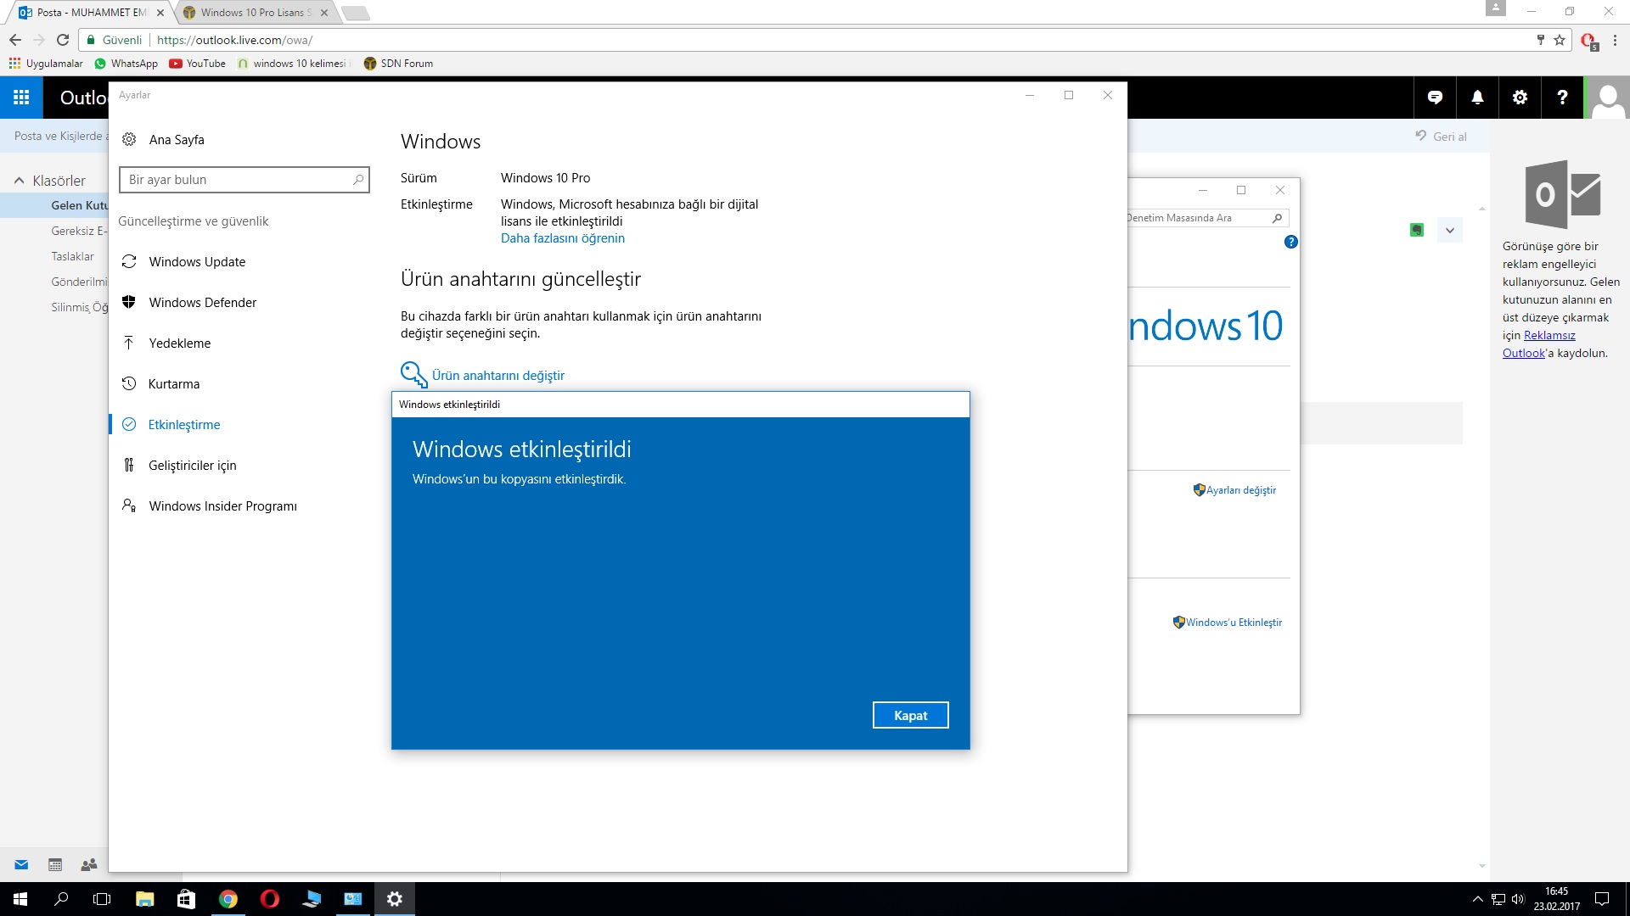Click the Windows Defender shield icon
Viewport: 1630px width, 916px height.
pos(129,302)
